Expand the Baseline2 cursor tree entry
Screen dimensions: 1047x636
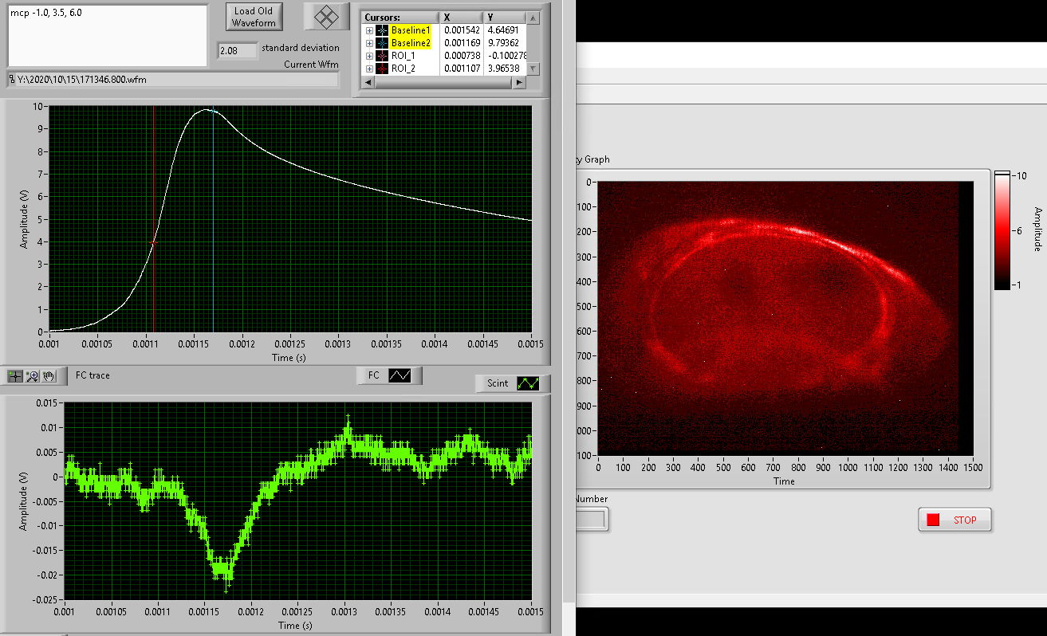click(369, 43)
